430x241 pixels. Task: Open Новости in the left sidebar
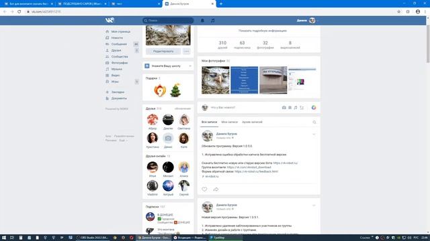(117, 38)
